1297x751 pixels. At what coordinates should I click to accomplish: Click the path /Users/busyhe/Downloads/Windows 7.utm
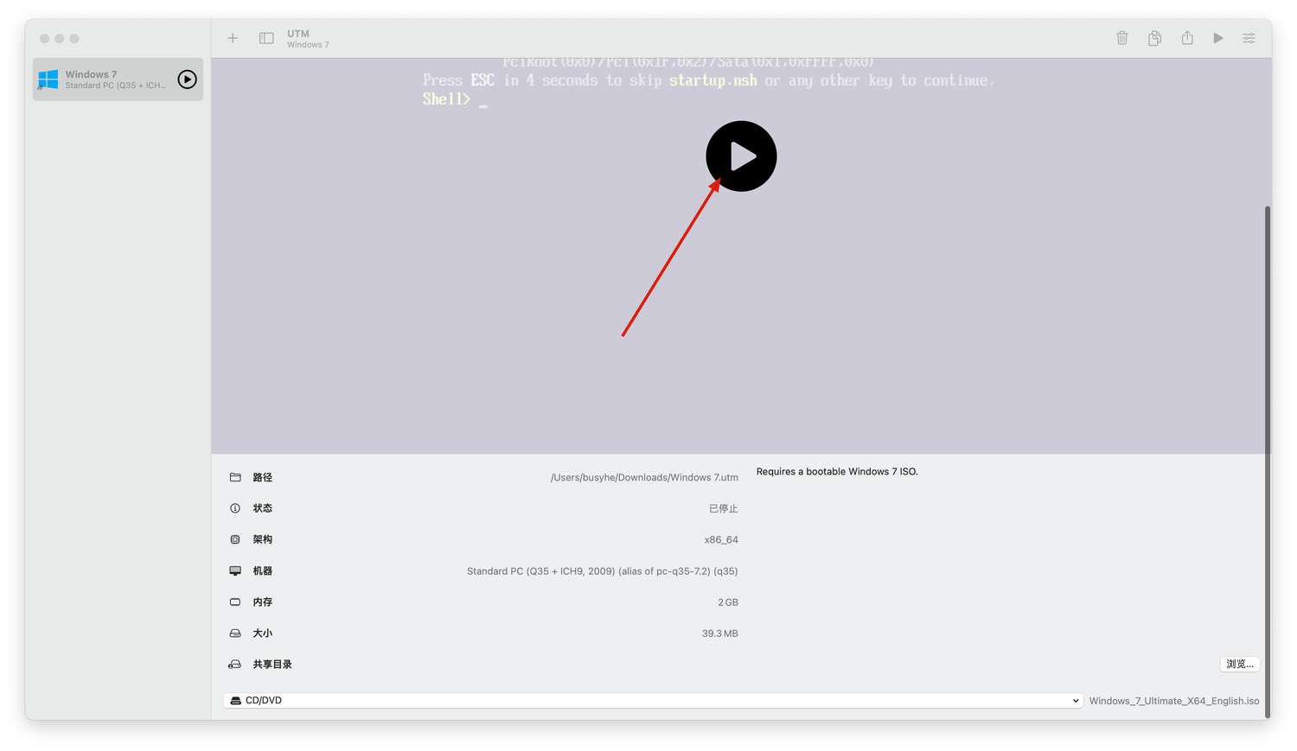[644, 477]
